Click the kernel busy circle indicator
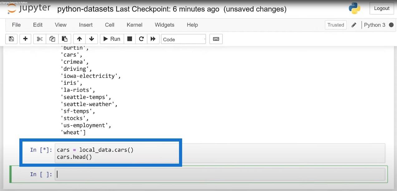Image resolution: width=397 pixels, height=191 pixels. click(x=391, y=25)
